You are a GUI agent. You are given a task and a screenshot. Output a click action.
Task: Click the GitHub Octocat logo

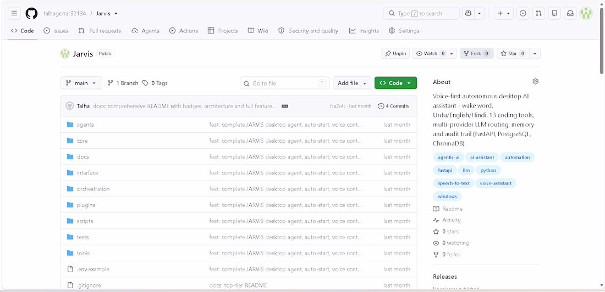point(32,14)
